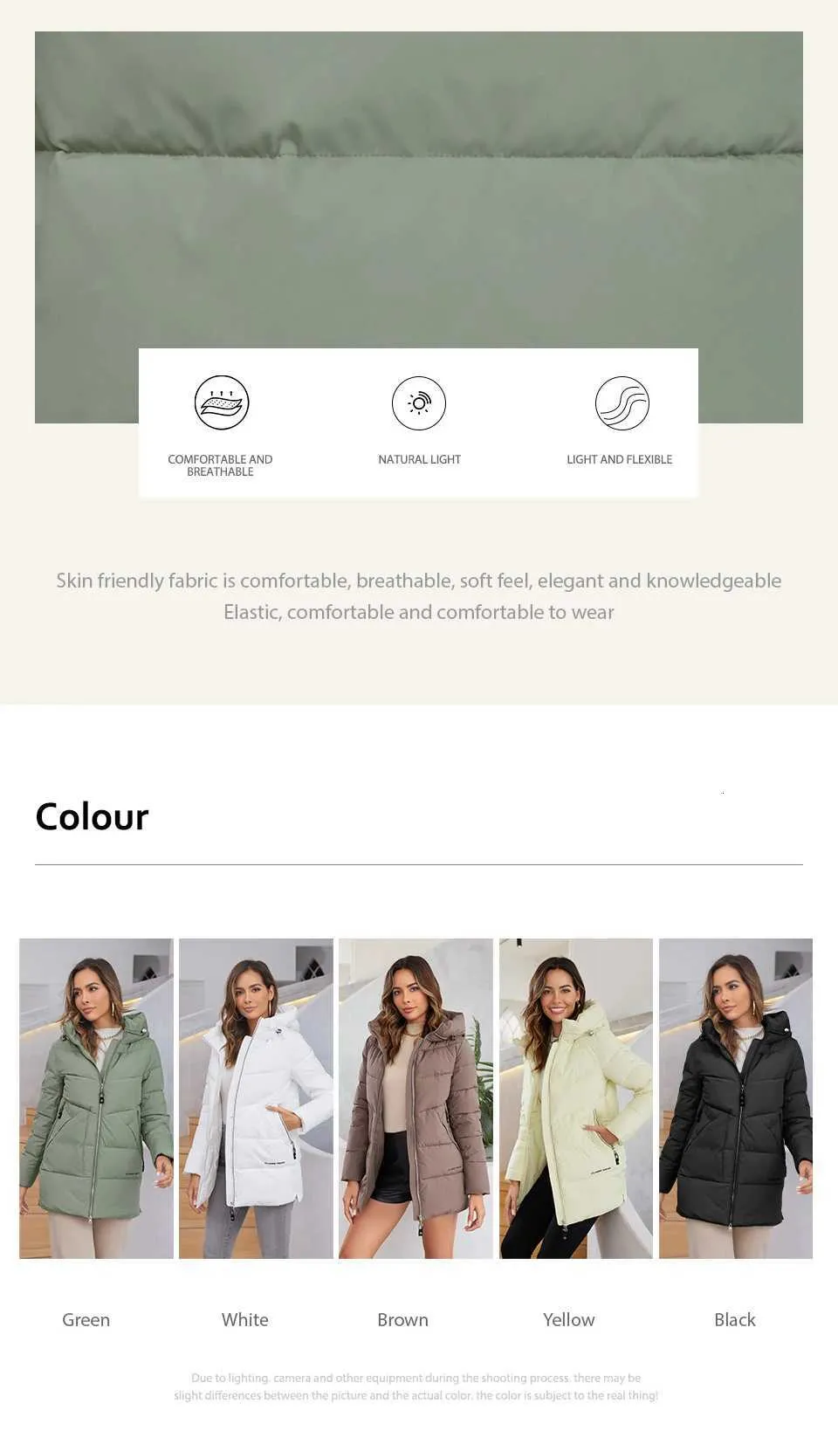Click the comfortable and breathable fabric icon
This screenshot has height=1451, width=838.
point(222,402)
